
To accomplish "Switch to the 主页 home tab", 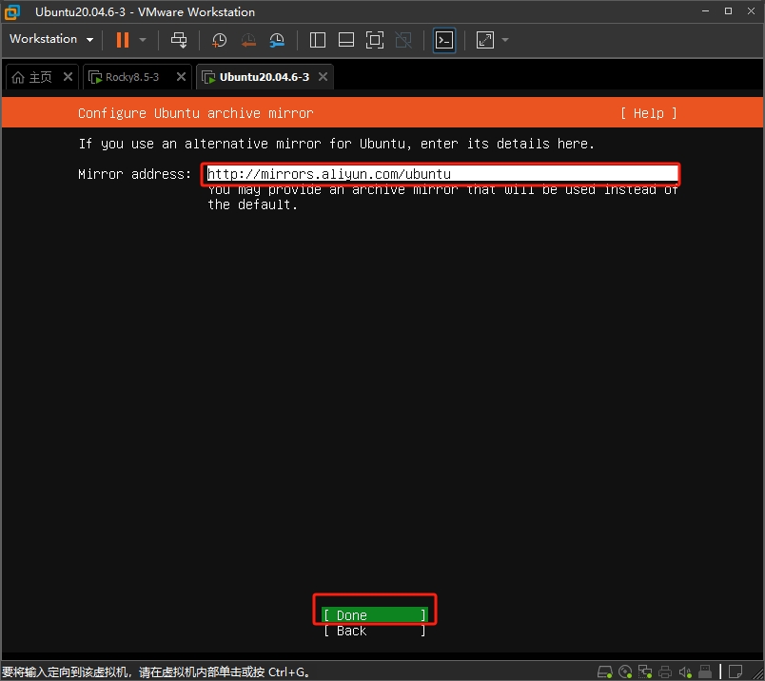I will click(32, 77).
